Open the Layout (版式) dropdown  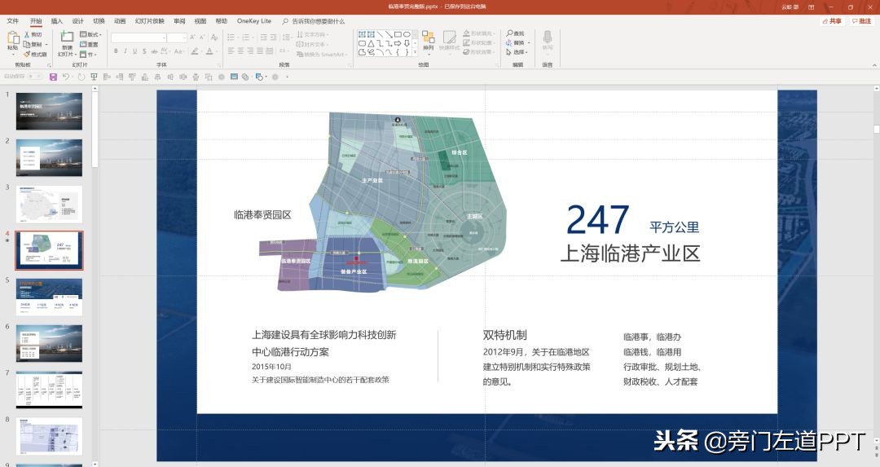90,34
